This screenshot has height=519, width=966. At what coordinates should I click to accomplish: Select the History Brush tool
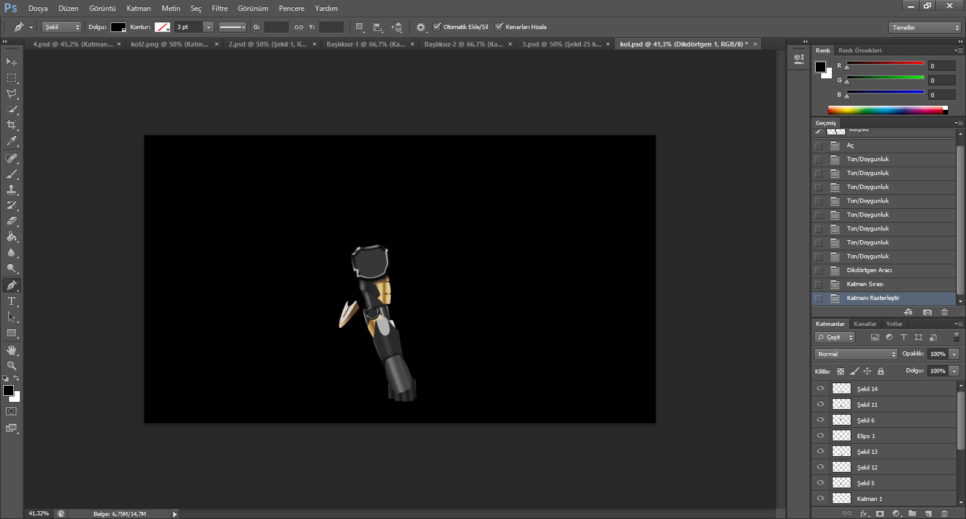[11, 205]
